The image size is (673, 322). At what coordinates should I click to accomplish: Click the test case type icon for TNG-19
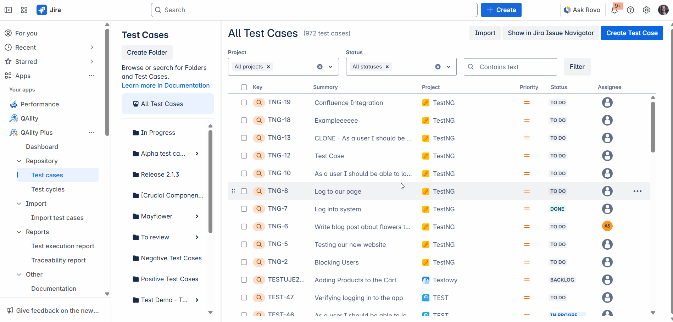point(259,102)
